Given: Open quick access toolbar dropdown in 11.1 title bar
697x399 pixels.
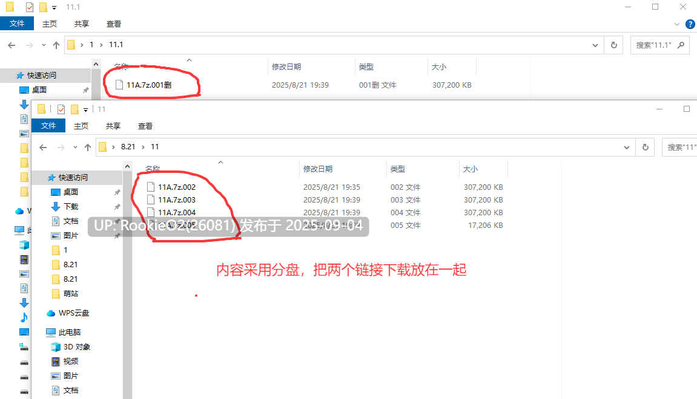Looking at the screenshot, I should 55,7.
